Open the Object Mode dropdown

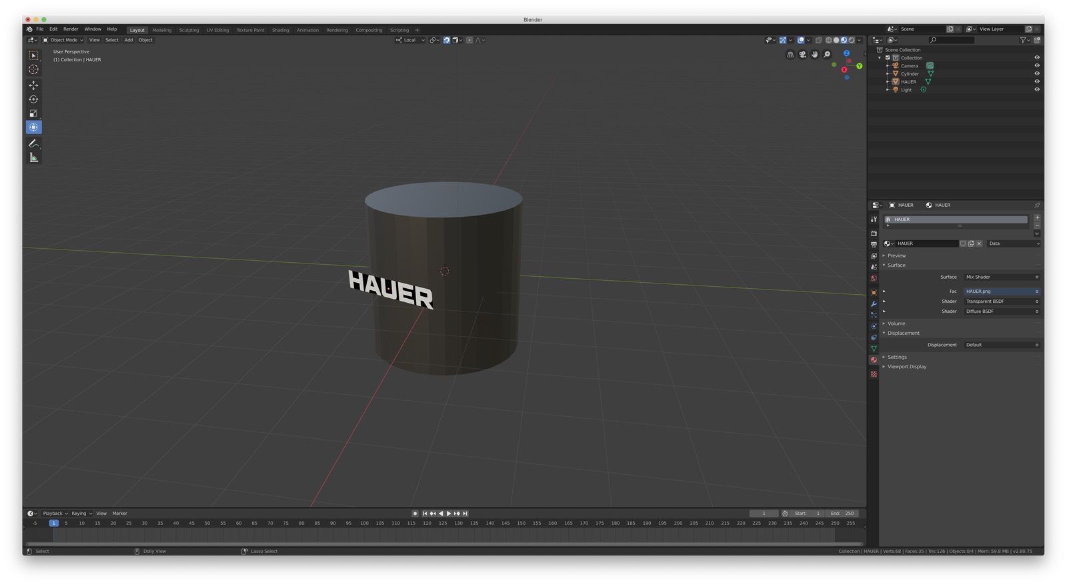(x=63, y=40)
